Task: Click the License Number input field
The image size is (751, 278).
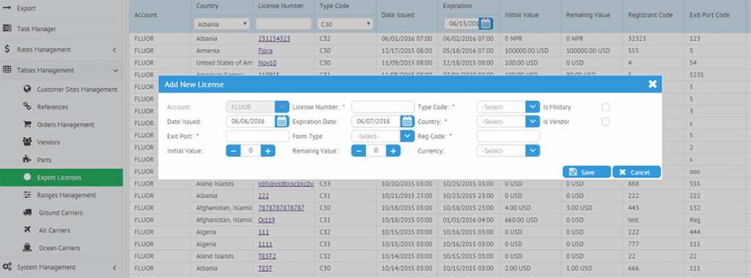Action: (x=383, y=107)
